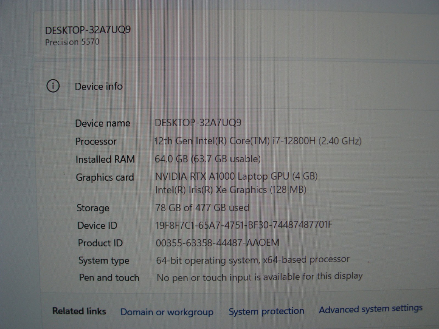Screen dimensions: 439x329
Task: Select the Device name value DESKTOP-32A7UQ9
Action: 198,123
